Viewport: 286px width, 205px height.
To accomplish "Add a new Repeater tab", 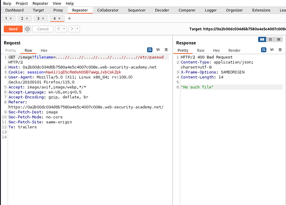I will click(x=69, y=18).
